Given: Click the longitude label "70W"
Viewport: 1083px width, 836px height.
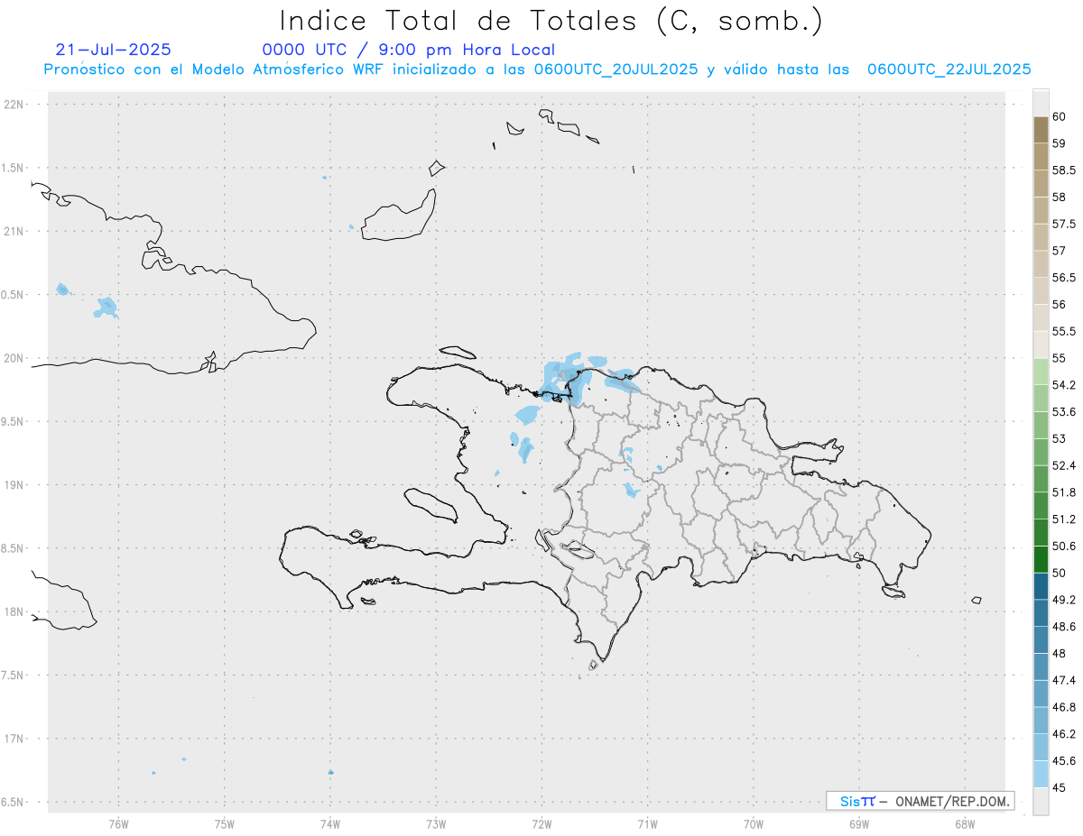Looking at the screenshot, I should tap(754, 823).
